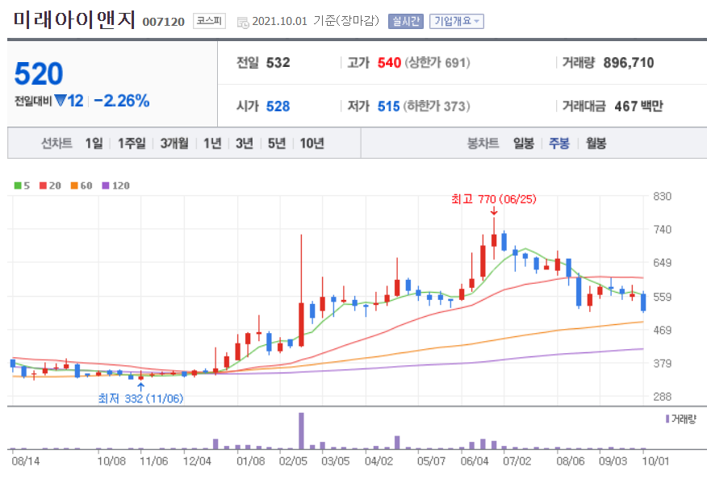
Task: Click the tallest volume bar near 02/05
Action: pyautogui.click(x=301, y=431)
